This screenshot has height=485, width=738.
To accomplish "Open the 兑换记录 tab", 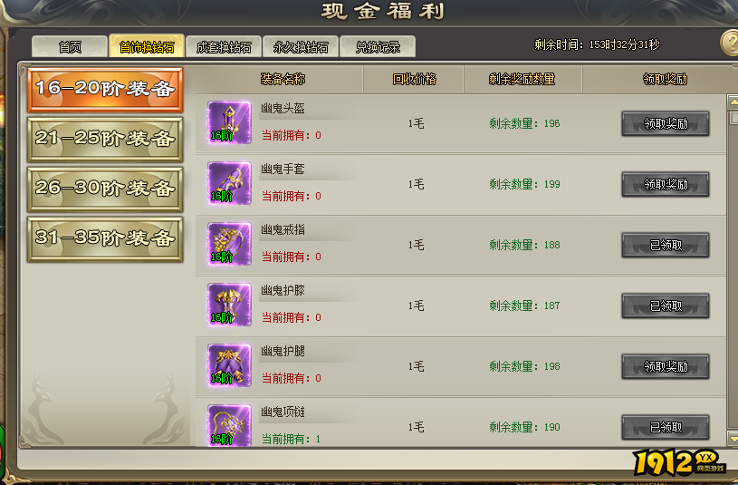I will (x=378, y=47).
